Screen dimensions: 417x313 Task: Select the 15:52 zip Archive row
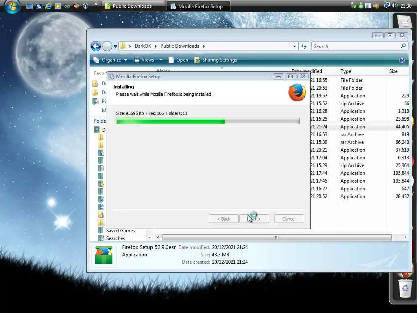pos(360,104)
